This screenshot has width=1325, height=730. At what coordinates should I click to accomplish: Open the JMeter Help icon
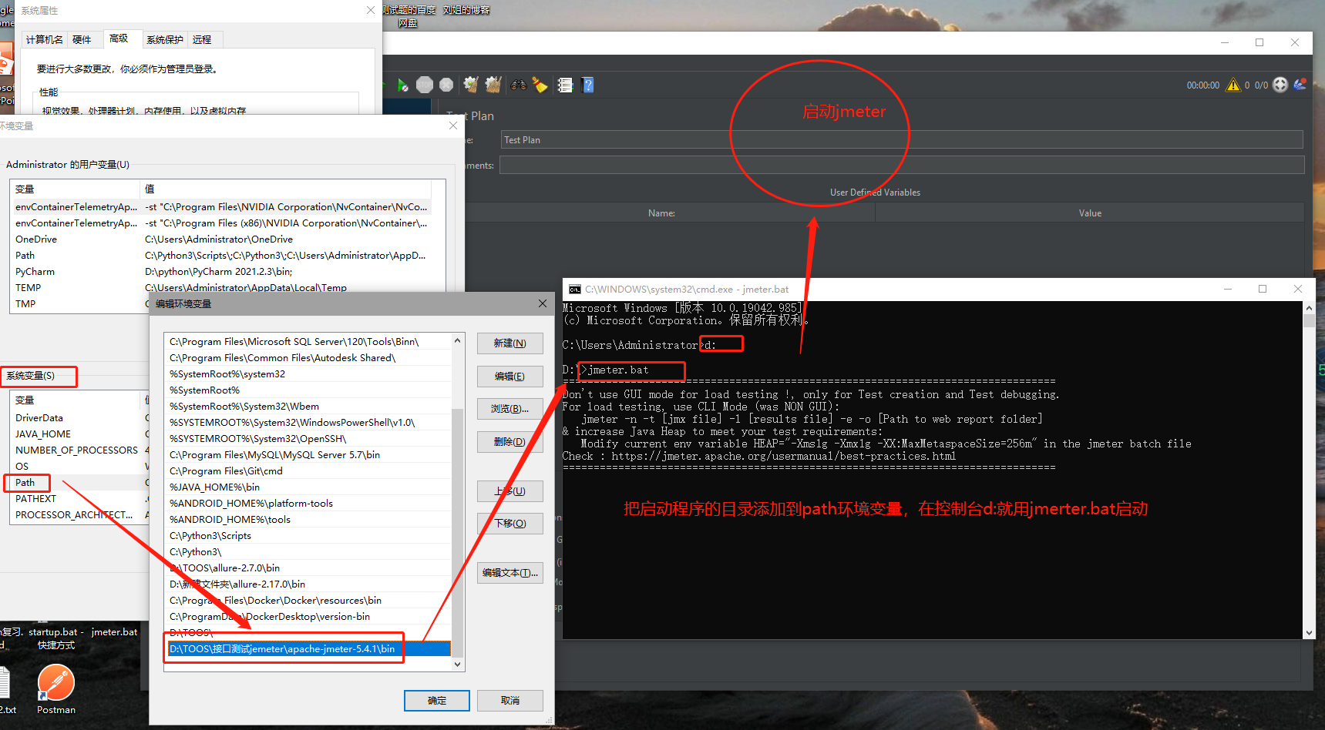click(588, 85)
